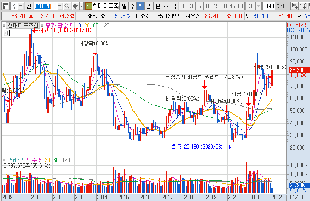Click the small square before 현대미포조선 label
The image size is (310, 201).
pos(4,25)
